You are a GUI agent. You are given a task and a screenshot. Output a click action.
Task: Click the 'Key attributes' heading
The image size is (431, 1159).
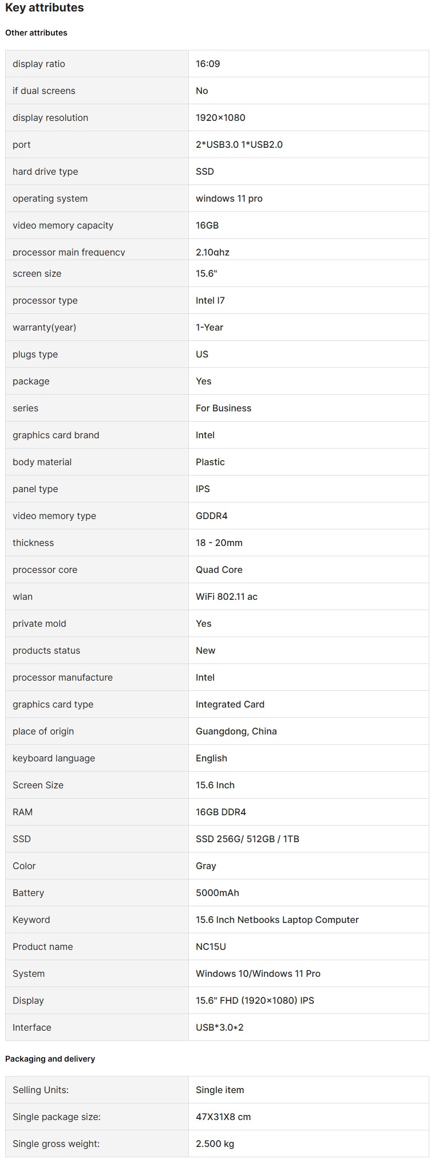[x=45, y=8]
